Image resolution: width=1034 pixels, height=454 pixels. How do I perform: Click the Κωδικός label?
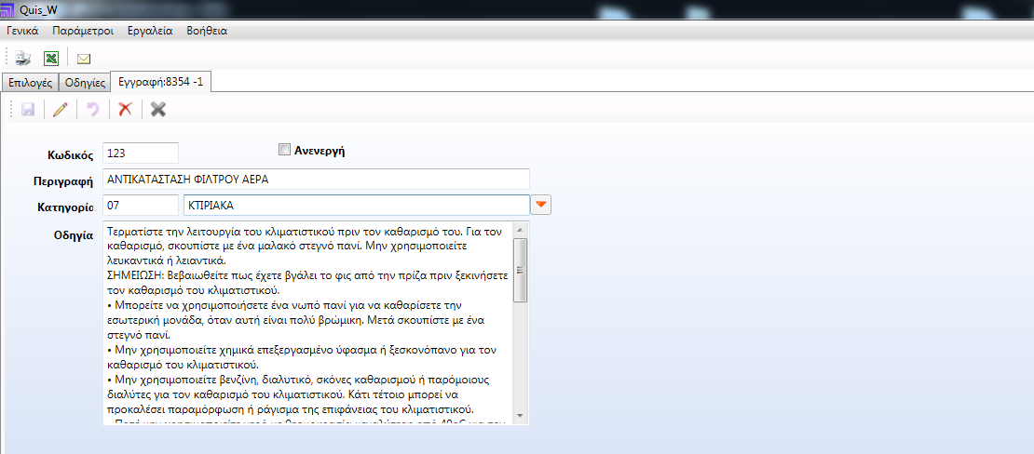(71, 155)
